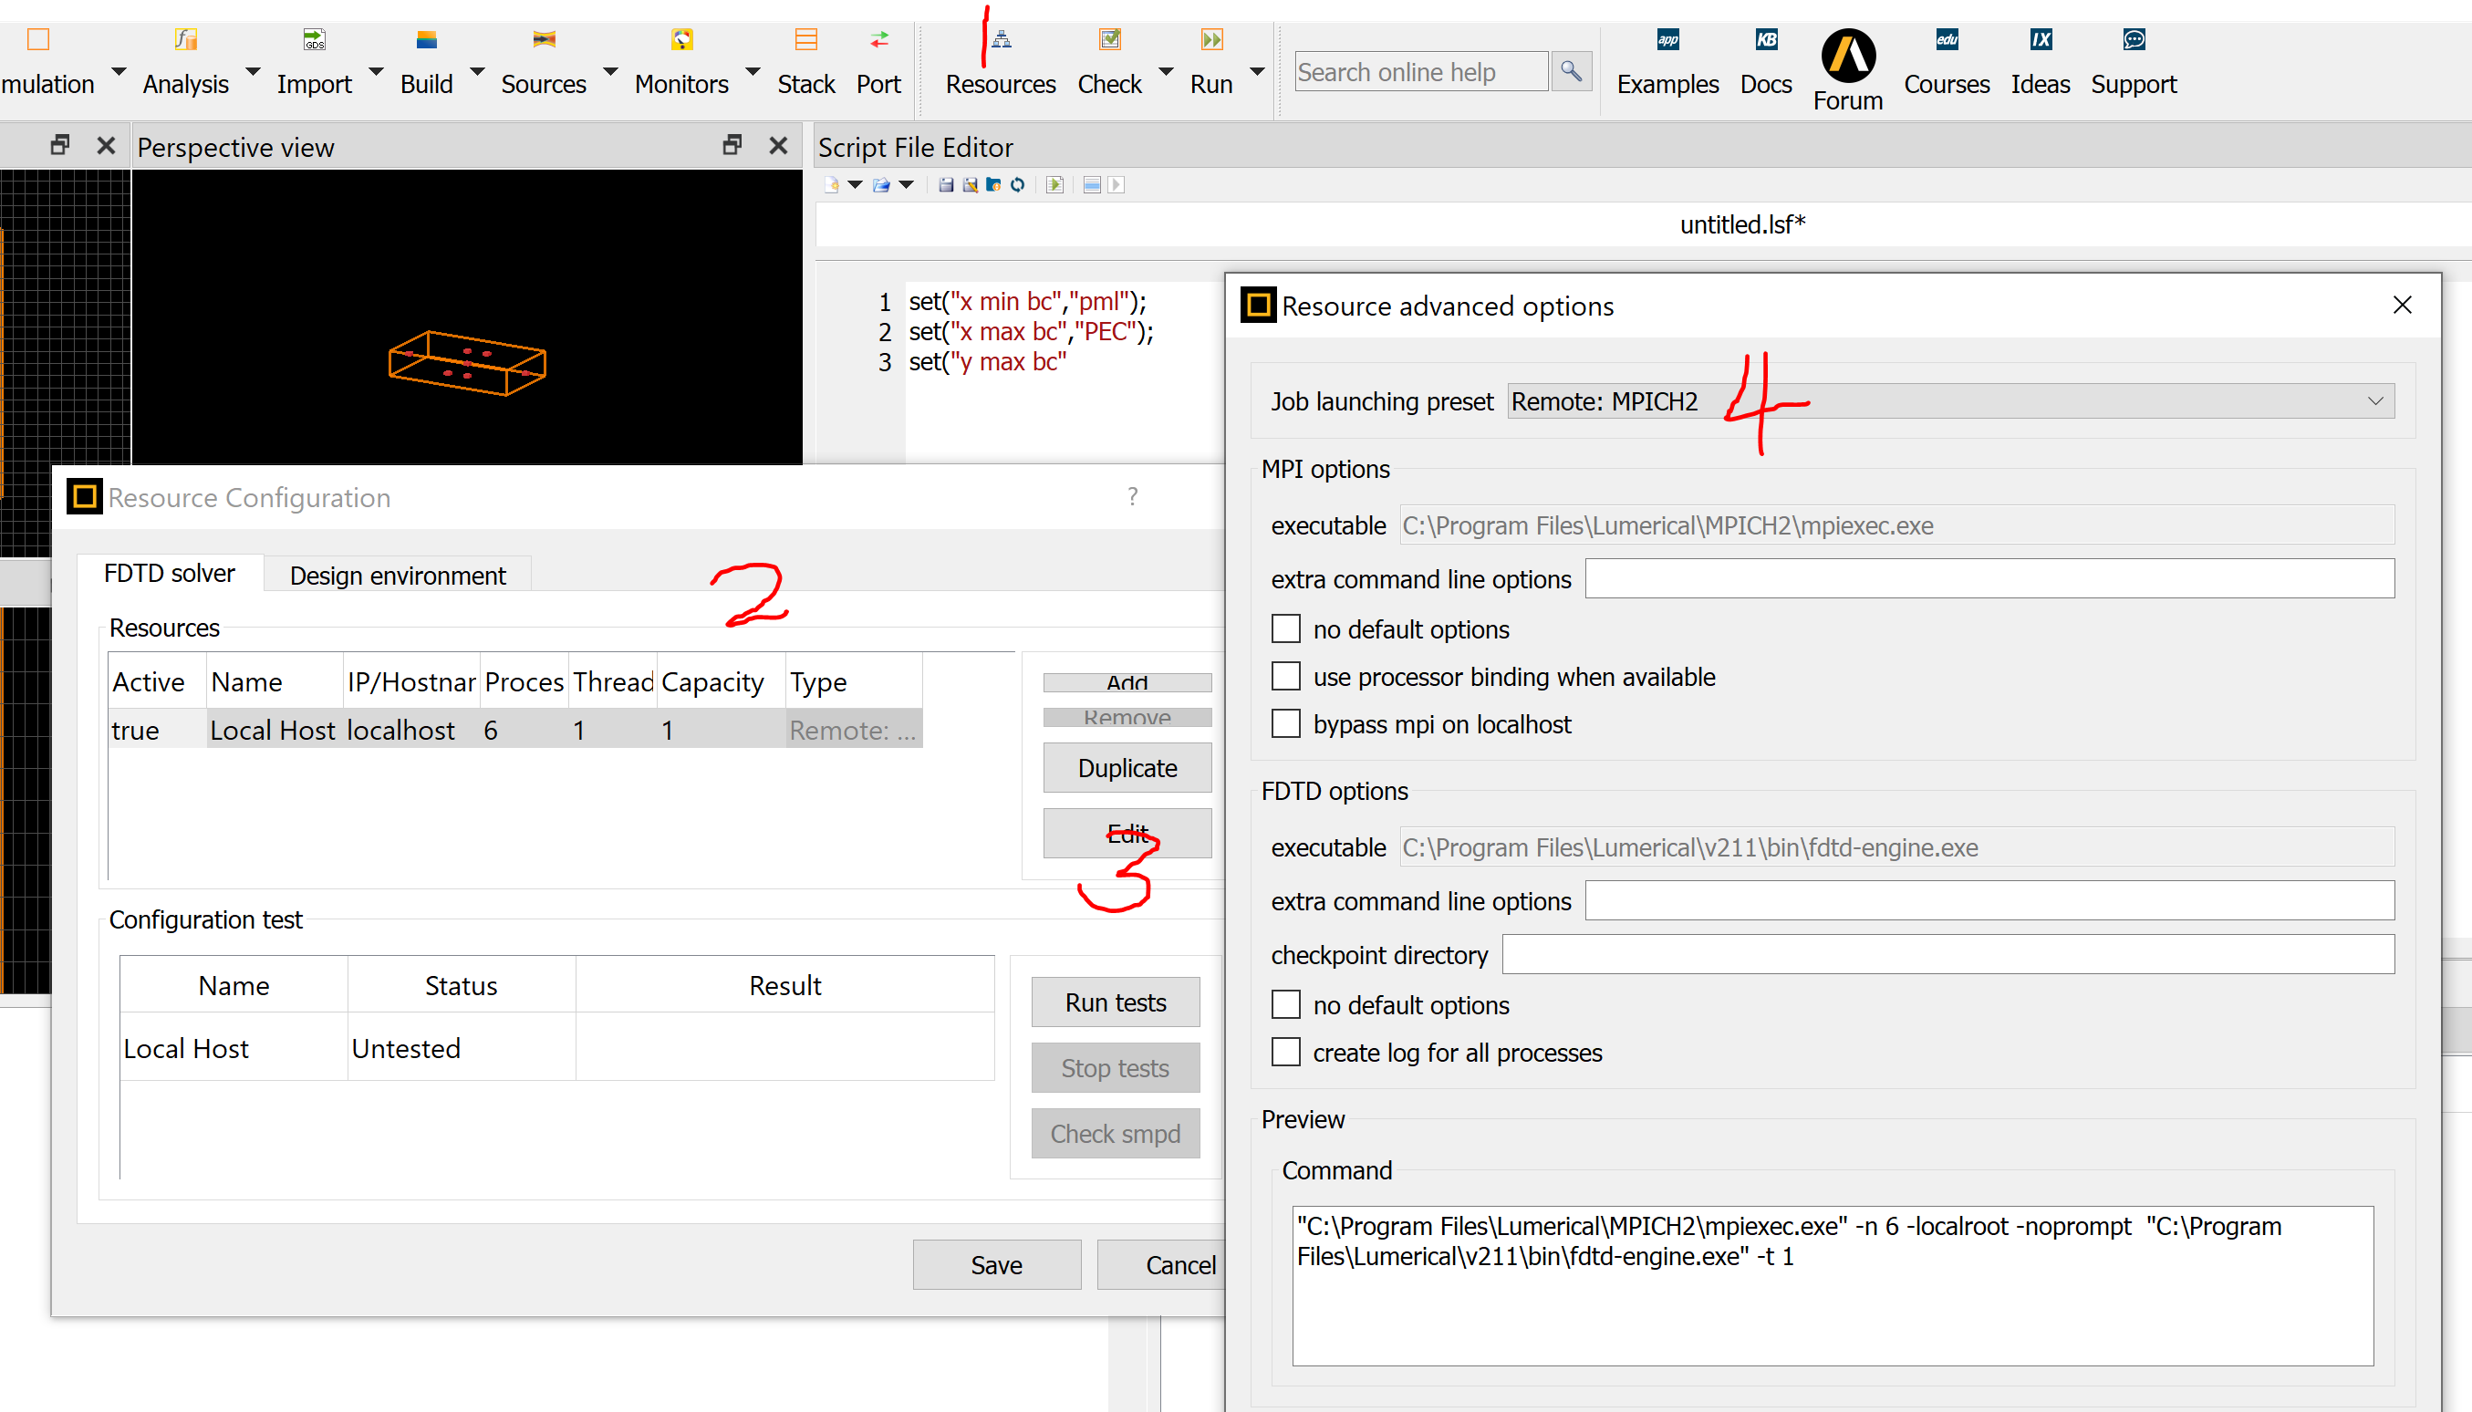The height and width of the screenshot is (1412, 2472).
Task: Click the Duplicate button
Action: [x=1126, y=768]
